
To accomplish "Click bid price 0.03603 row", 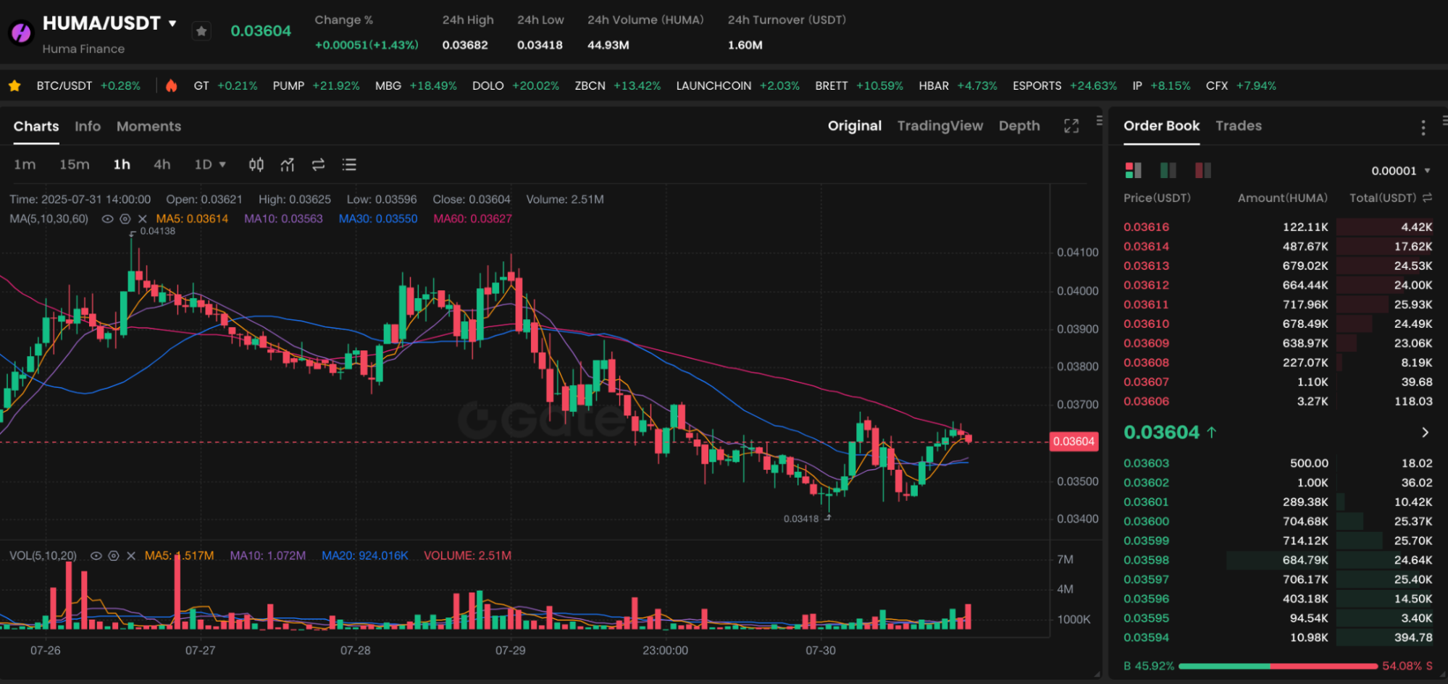I will coord(1278,463).
